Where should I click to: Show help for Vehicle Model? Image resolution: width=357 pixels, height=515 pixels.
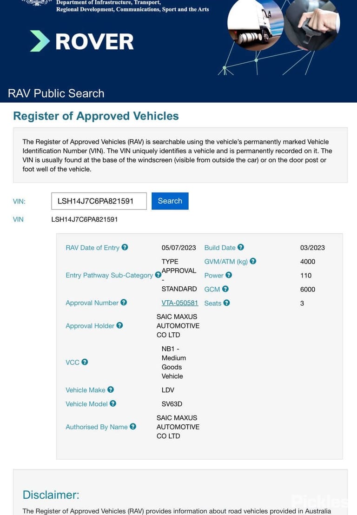(113, 403)
